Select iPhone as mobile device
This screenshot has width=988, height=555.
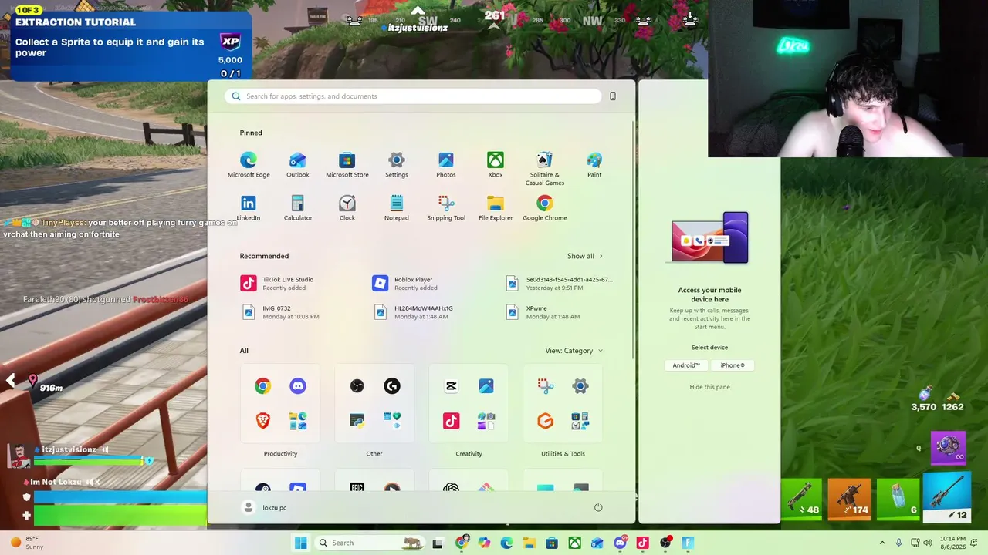tap(733, 365)
